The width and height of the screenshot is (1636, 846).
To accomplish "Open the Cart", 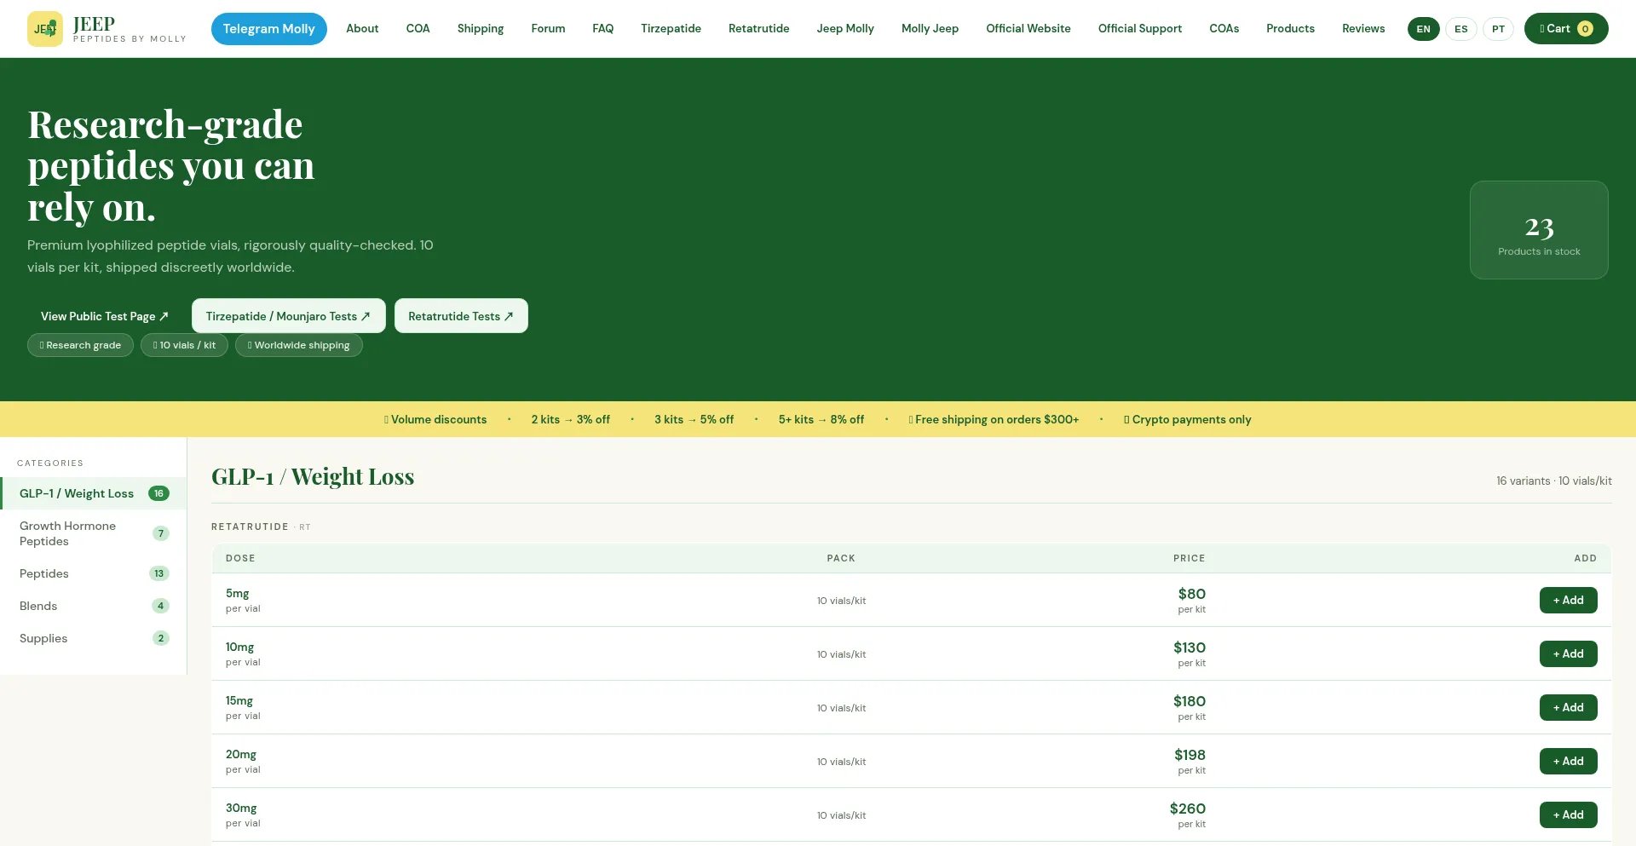I will click(x=1566, y=29).
